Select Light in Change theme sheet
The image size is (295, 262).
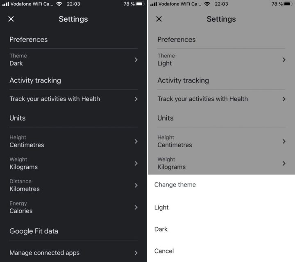coord(161,207)
